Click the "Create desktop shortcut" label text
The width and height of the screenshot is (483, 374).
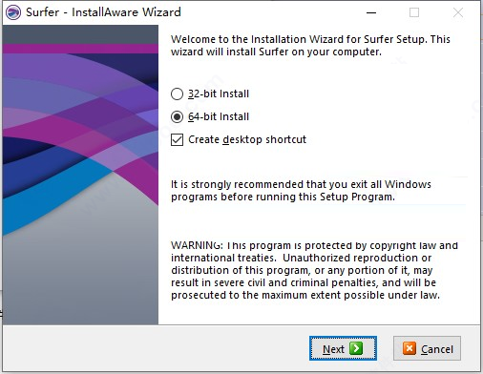point(247,139)
